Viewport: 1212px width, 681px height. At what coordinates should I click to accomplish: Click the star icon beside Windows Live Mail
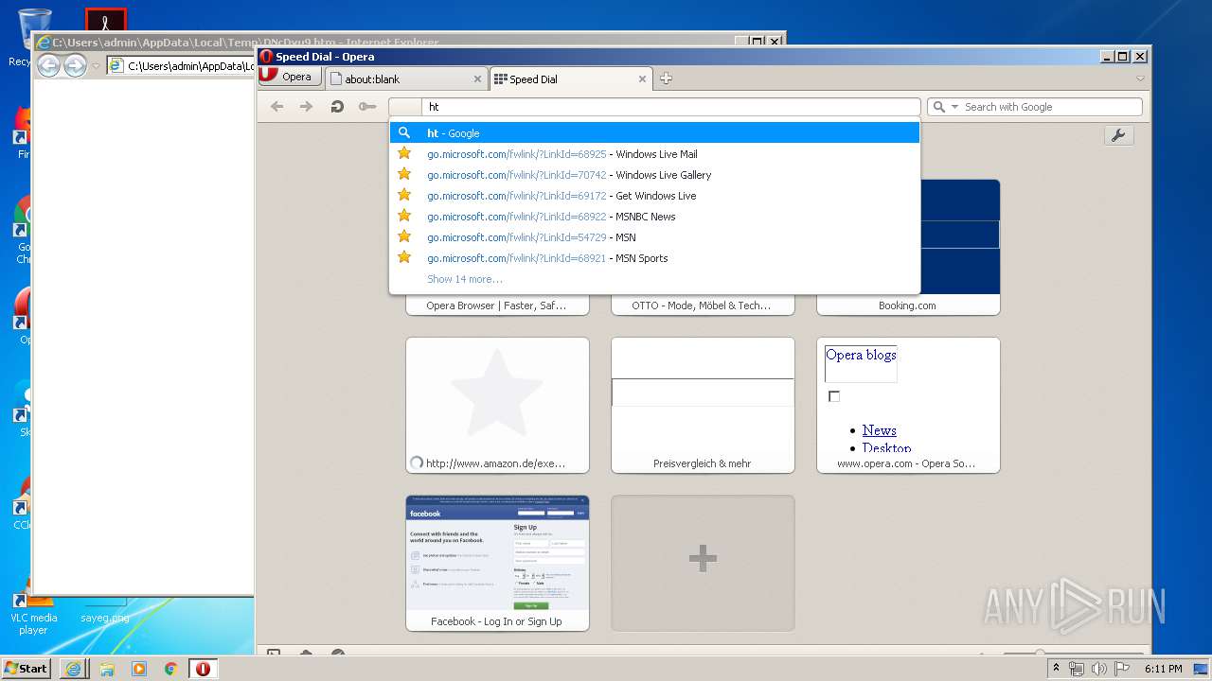point(404,153)
